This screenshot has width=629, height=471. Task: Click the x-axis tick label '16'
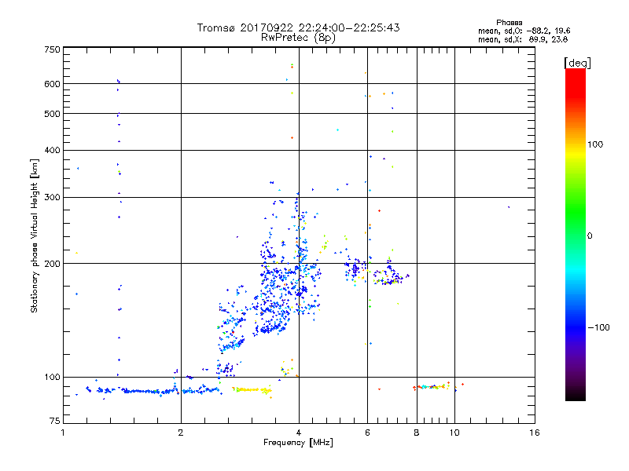coord(535,433)
